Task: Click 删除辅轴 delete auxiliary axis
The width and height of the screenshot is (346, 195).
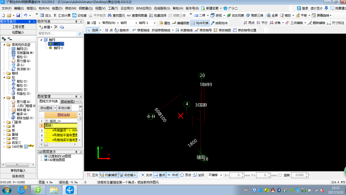Action: coord(316,23)
